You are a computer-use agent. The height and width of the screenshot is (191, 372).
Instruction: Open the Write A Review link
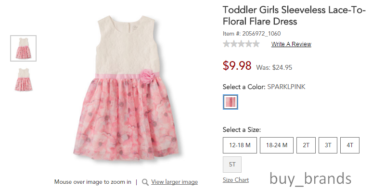pos(291,44)
